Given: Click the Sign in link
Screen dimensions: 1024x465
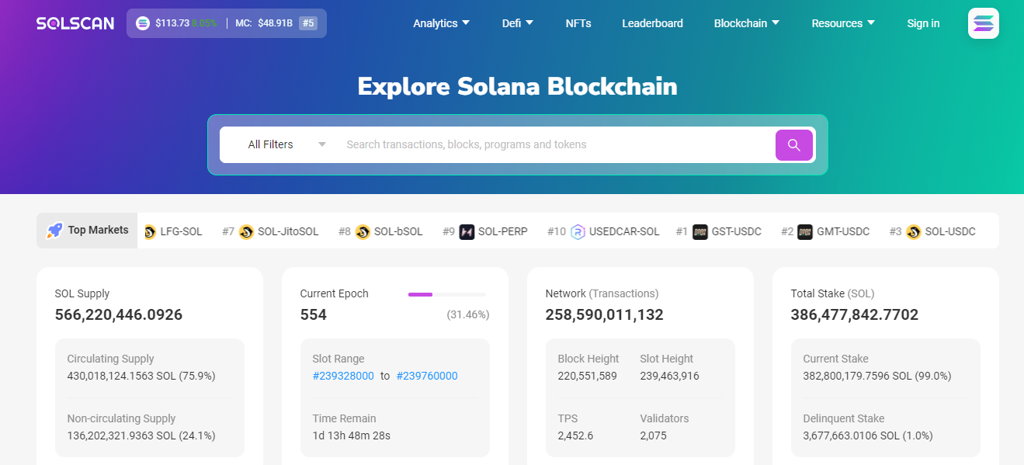Looking at the screenshot, I should click(x=923, y=23).
